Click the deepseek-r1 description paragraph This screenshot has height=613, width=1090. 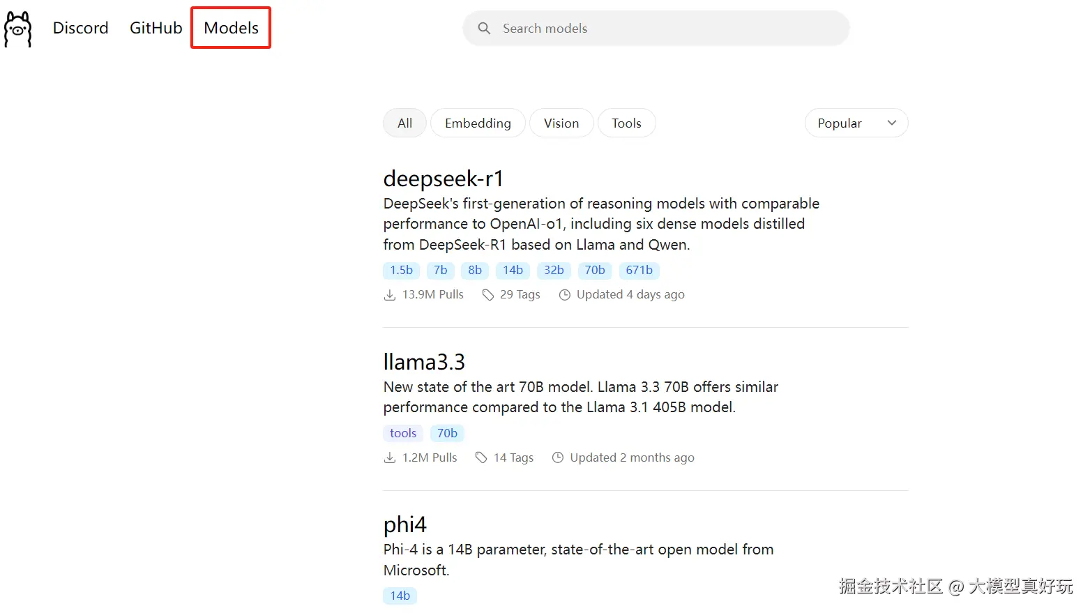[x=601, y=224]
